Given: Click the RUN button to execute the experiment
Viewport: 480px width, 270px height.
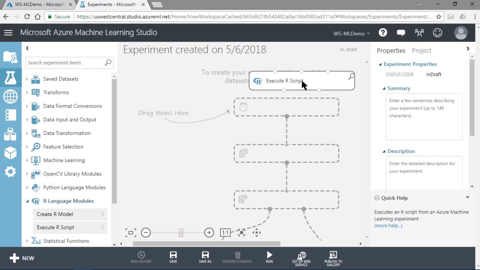Looking at the screenshot, I should 269,257.
